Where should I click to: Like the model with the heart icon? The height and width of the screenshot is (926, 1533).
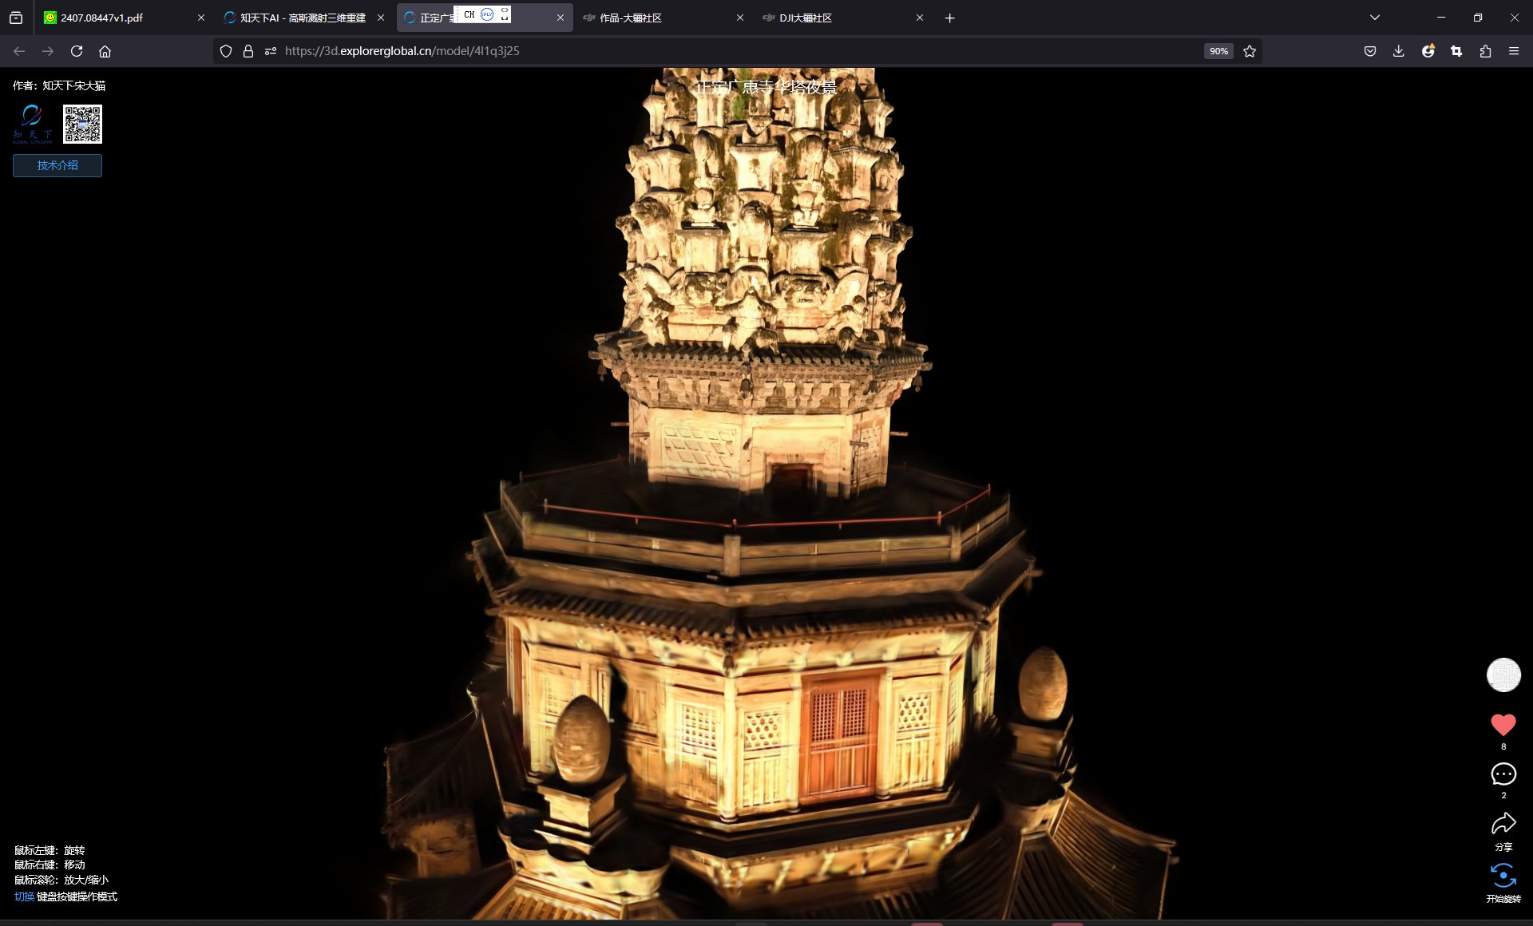click(x=1503, y=724)
